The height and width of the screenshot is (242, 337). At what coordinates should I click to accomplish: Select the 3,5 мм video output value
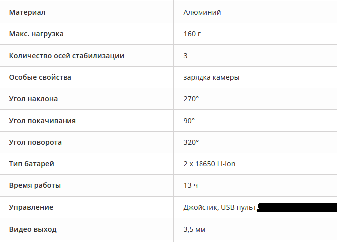click(194, 229)
